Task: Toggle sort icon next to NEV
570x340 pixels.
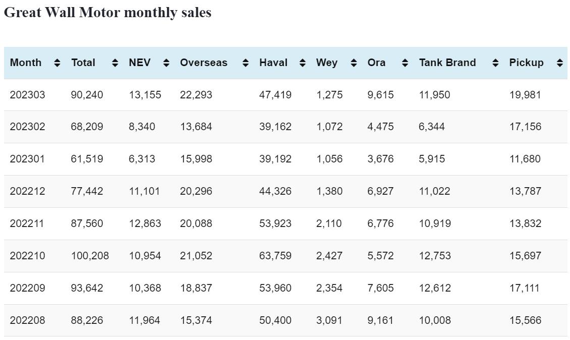Action: [x=166, y=63]
